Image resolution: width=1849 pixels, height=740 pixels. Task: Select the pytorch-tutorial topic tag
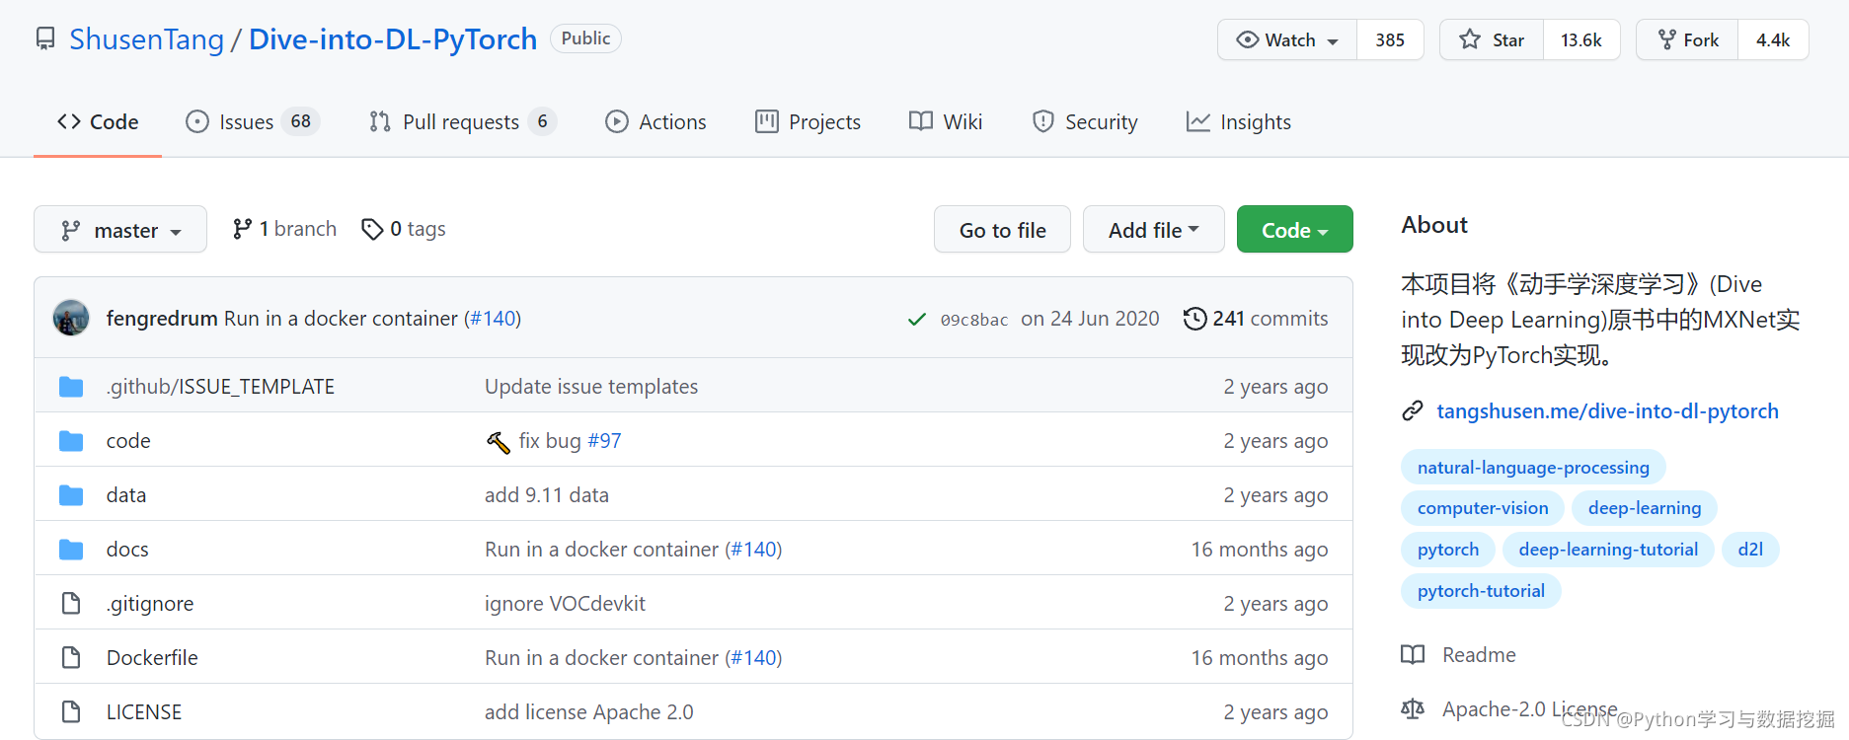1481,591
